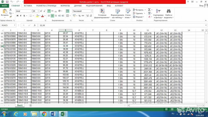
Task: Toggle bold (Ж) formatting
Action: (x=17, y=16)
